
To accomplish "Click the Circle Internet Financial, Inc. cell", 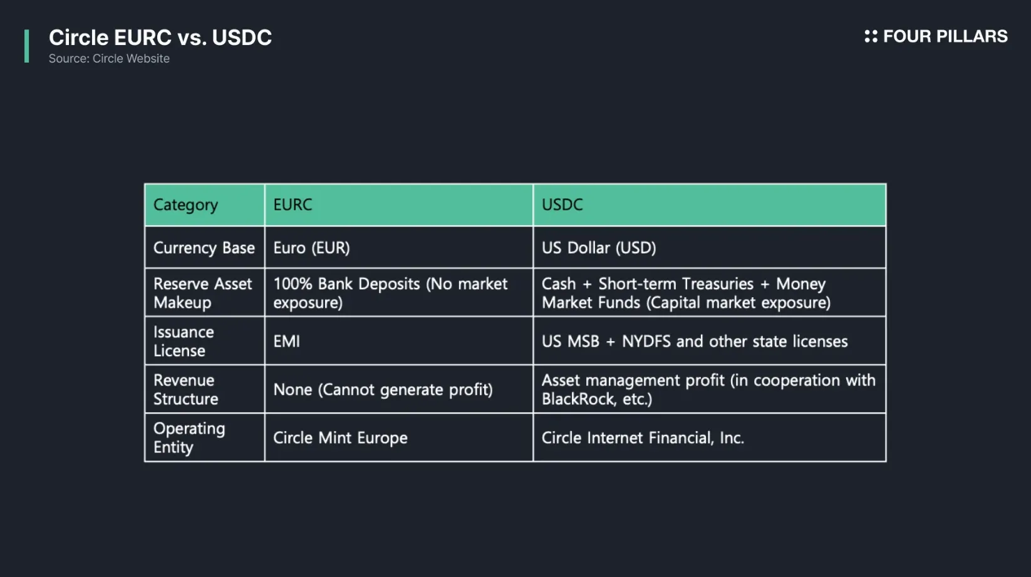I will point(710,437).
